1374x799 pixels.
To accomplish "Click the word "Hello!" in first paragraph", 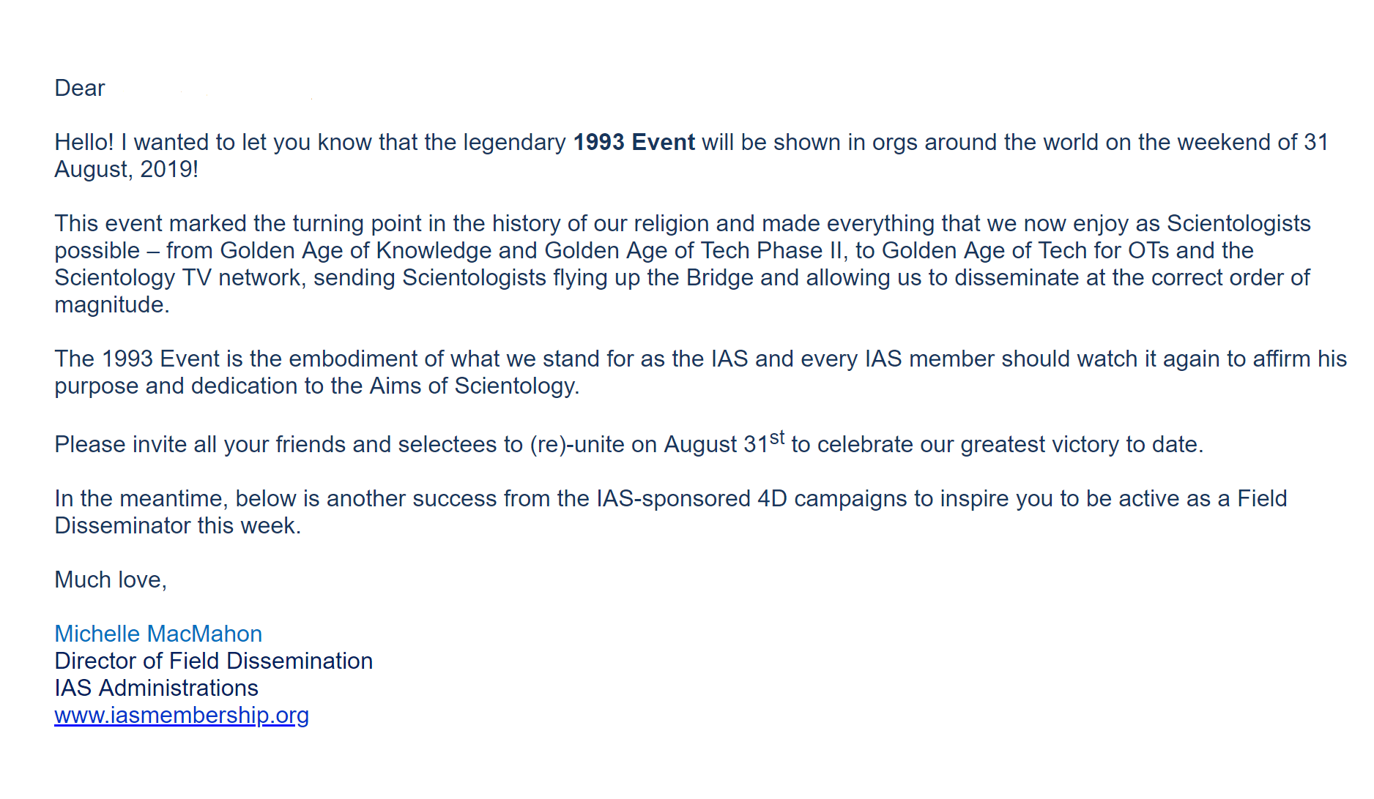I will pyautogui.click(x=84, y=142).
